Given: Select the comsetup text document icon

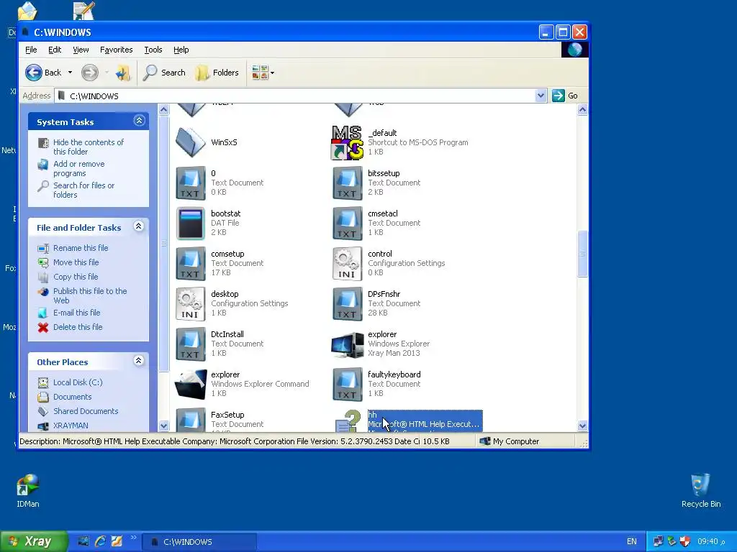Looking at the screenshot, I should click(x=190, y=264).
